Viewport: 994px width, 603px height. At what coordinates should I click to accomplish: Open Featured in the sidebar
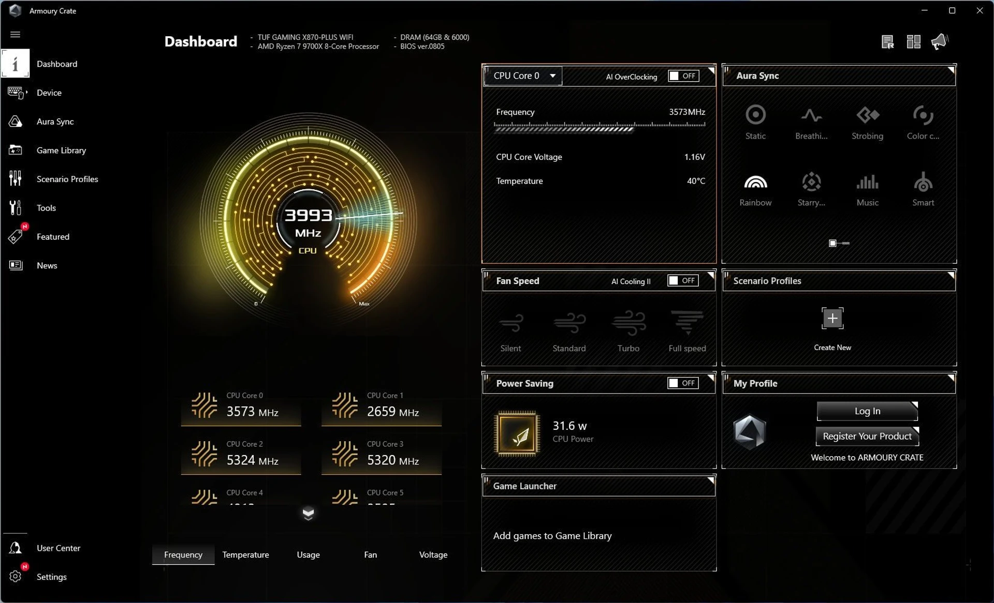[53, 237]
